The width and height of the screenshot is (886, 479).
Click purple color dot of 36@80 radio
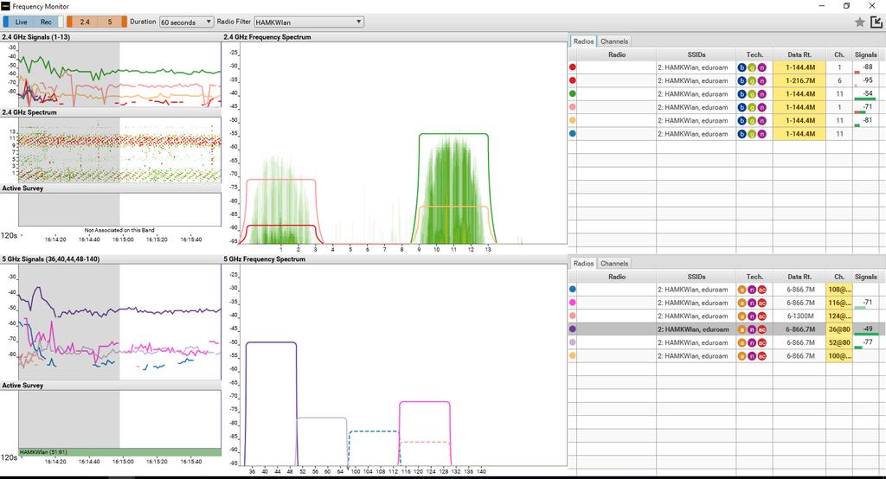[573, 329]
